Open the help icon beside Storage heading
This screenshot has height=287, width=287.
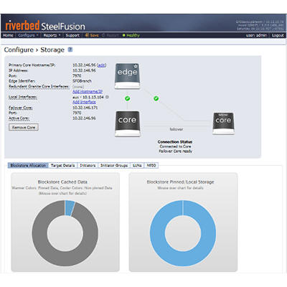[x=70, y=50]
